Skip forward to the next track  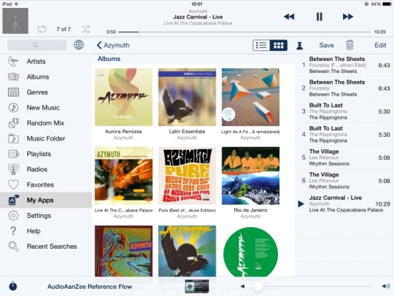[348, 17]
